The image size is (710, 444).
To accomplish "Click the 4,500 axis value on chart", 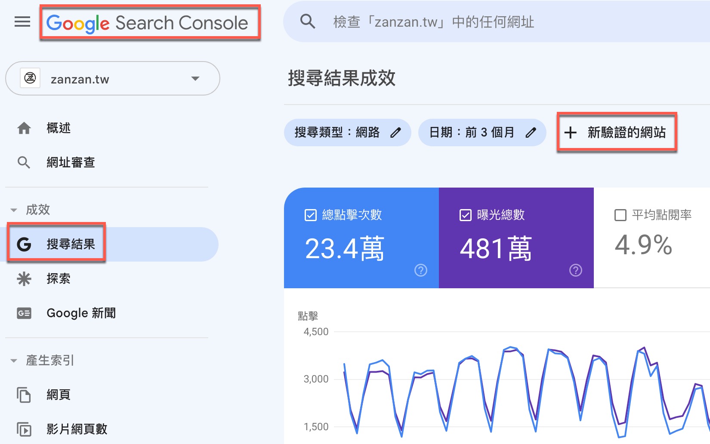I will coord(316,332).
